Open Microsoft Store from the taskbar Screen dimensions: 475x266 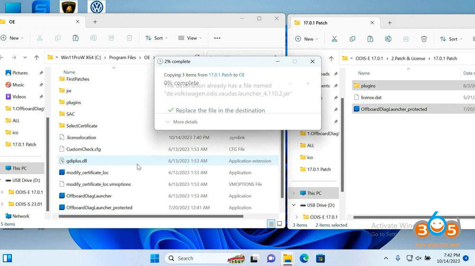tap(320, 258)
